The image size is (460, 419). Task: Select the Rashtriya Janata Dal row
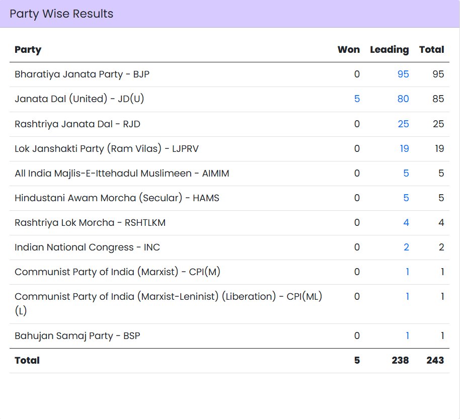[75, 123]
